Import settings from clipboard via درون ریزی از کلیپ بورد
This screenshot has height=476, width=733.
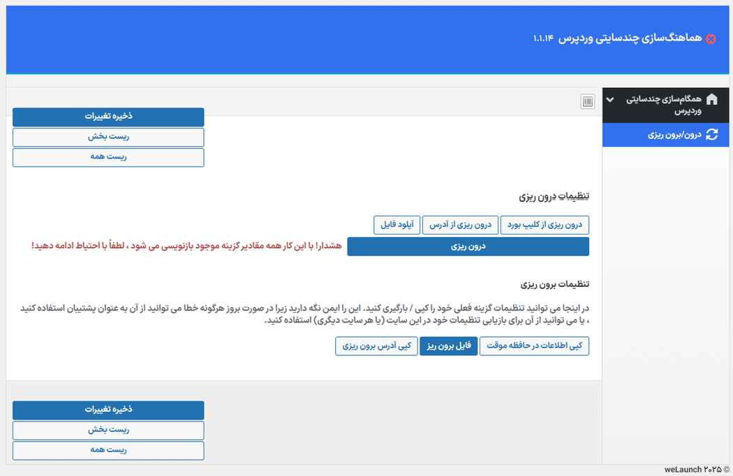tap(545, 225)
